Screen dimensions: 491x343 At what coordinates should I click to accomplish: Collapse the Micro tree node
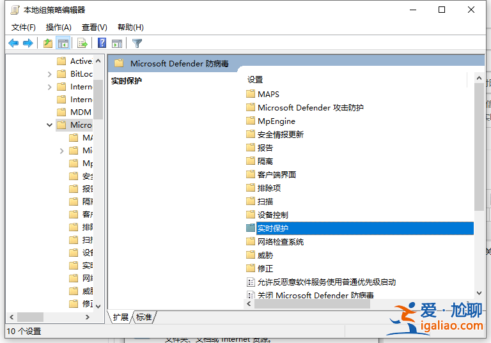click(x=49, y=125)
